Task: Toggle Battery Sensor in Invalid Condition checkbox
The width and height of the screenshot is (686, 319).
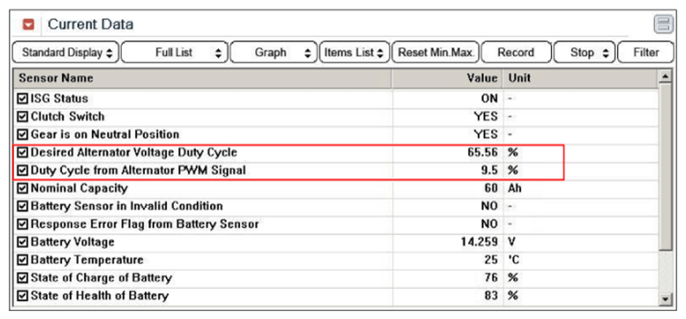Action: click(22, 206)
